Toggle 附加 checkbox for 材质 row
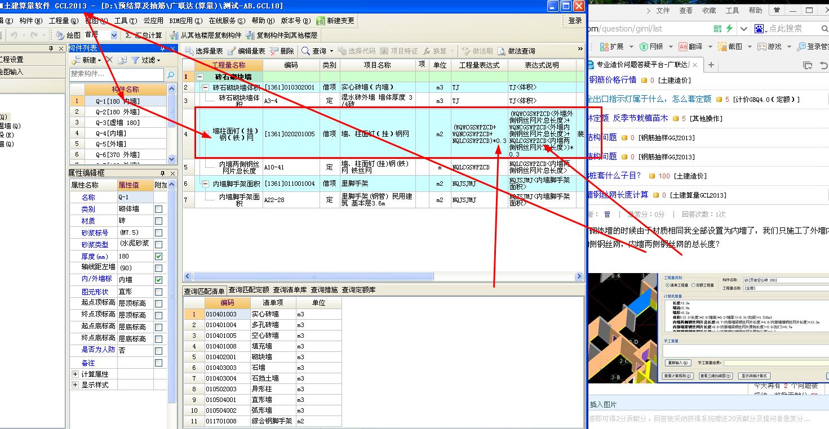The height and width of the screenshot is (429, 829). (x=159, y=221)
